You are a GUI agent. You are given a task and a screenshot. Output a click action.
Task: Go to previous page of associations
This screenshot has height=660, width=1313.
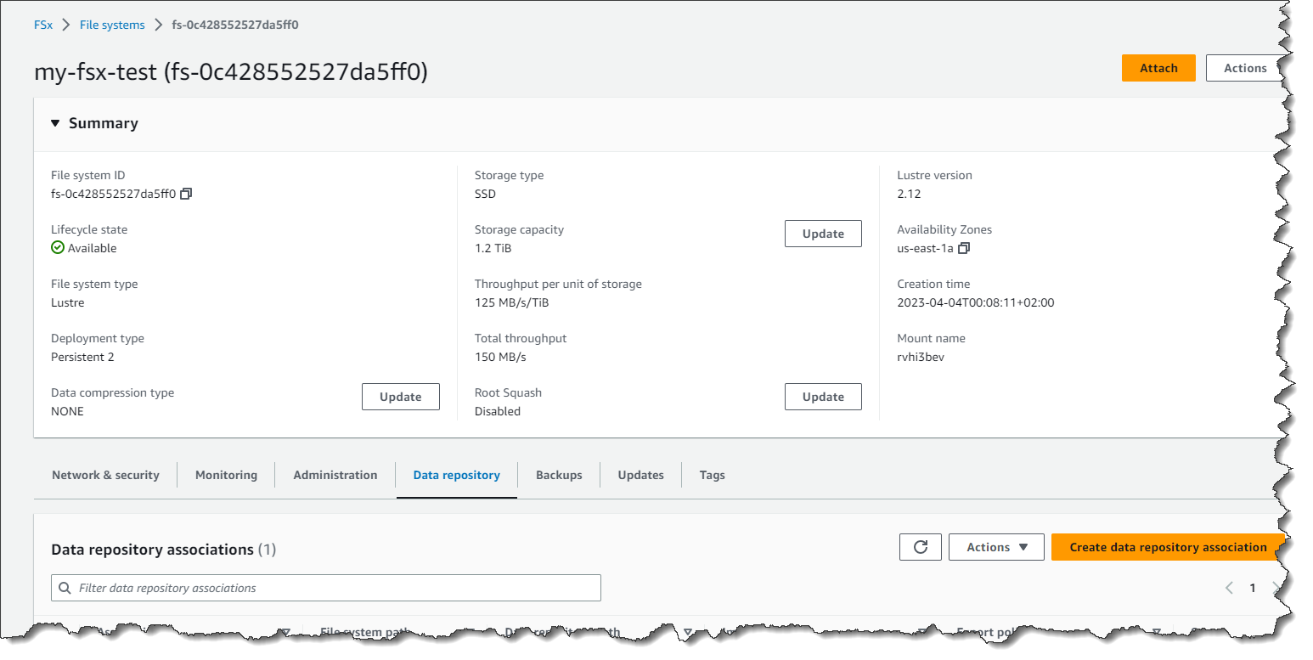(x=1228, y=588)
